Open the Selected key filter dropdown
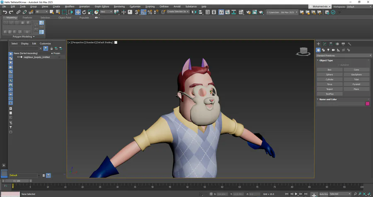The width and height of the screenshot is (373, 197). 340,194
